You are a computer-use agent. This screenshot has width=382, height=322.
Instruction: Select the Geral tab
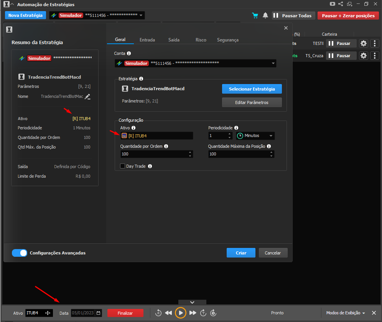[x=120, y=40]
